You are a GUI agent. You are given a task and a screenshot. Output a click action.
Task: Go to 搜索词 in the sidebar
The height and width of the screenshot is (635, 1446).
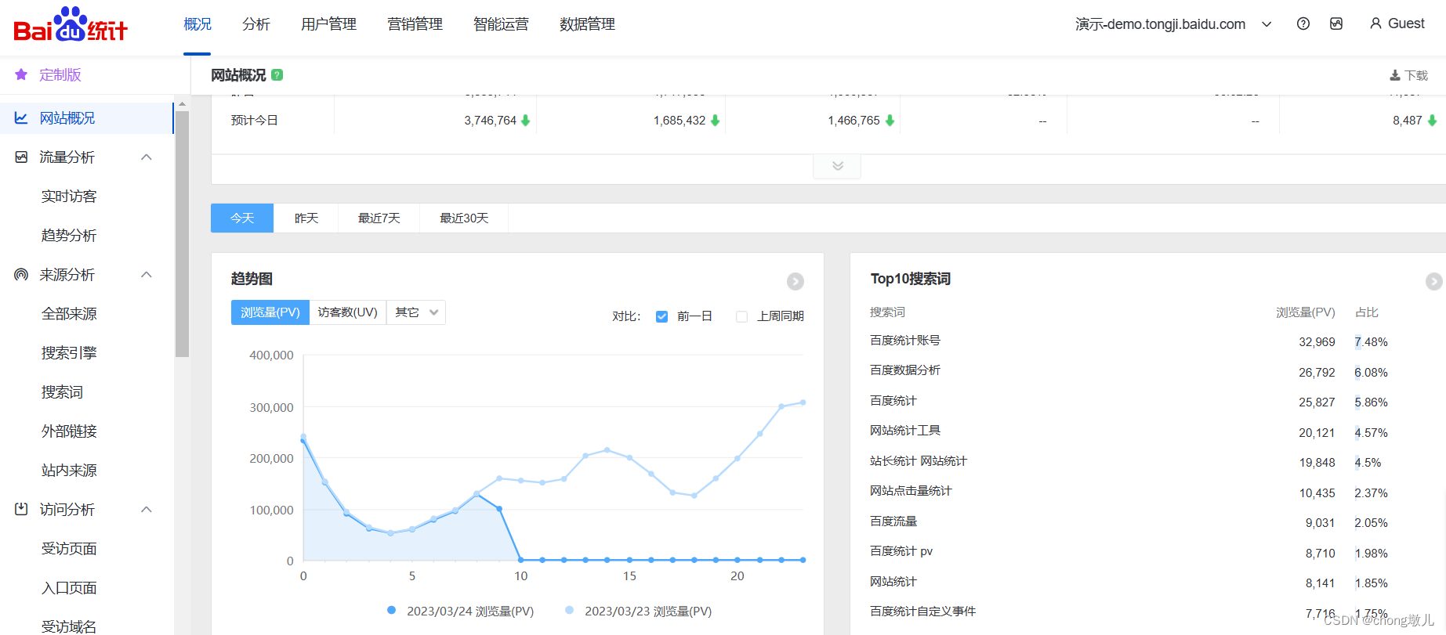[x=62, y=391]
